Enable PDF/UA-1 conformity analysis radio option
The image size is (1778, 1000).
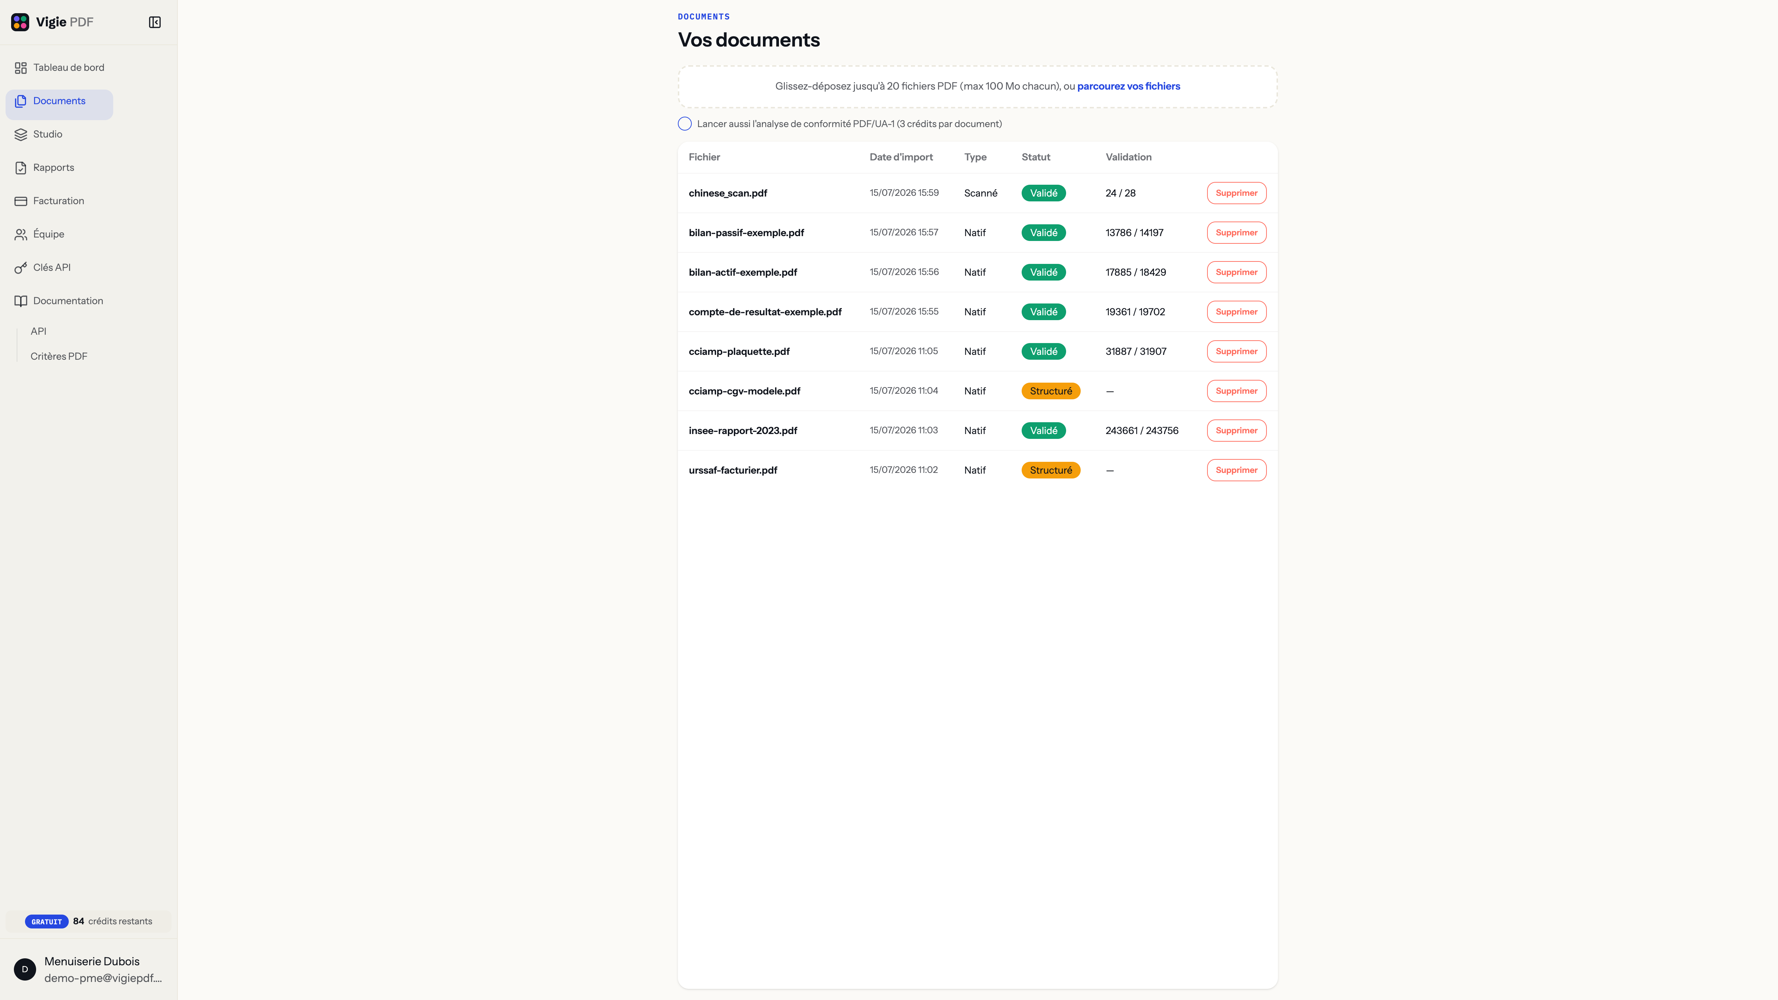click(684, 124)
